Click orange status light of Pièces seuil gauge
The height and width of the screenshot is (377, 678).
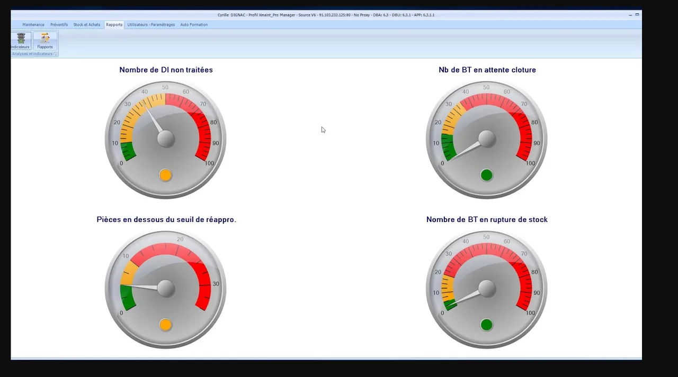point(165,325)
